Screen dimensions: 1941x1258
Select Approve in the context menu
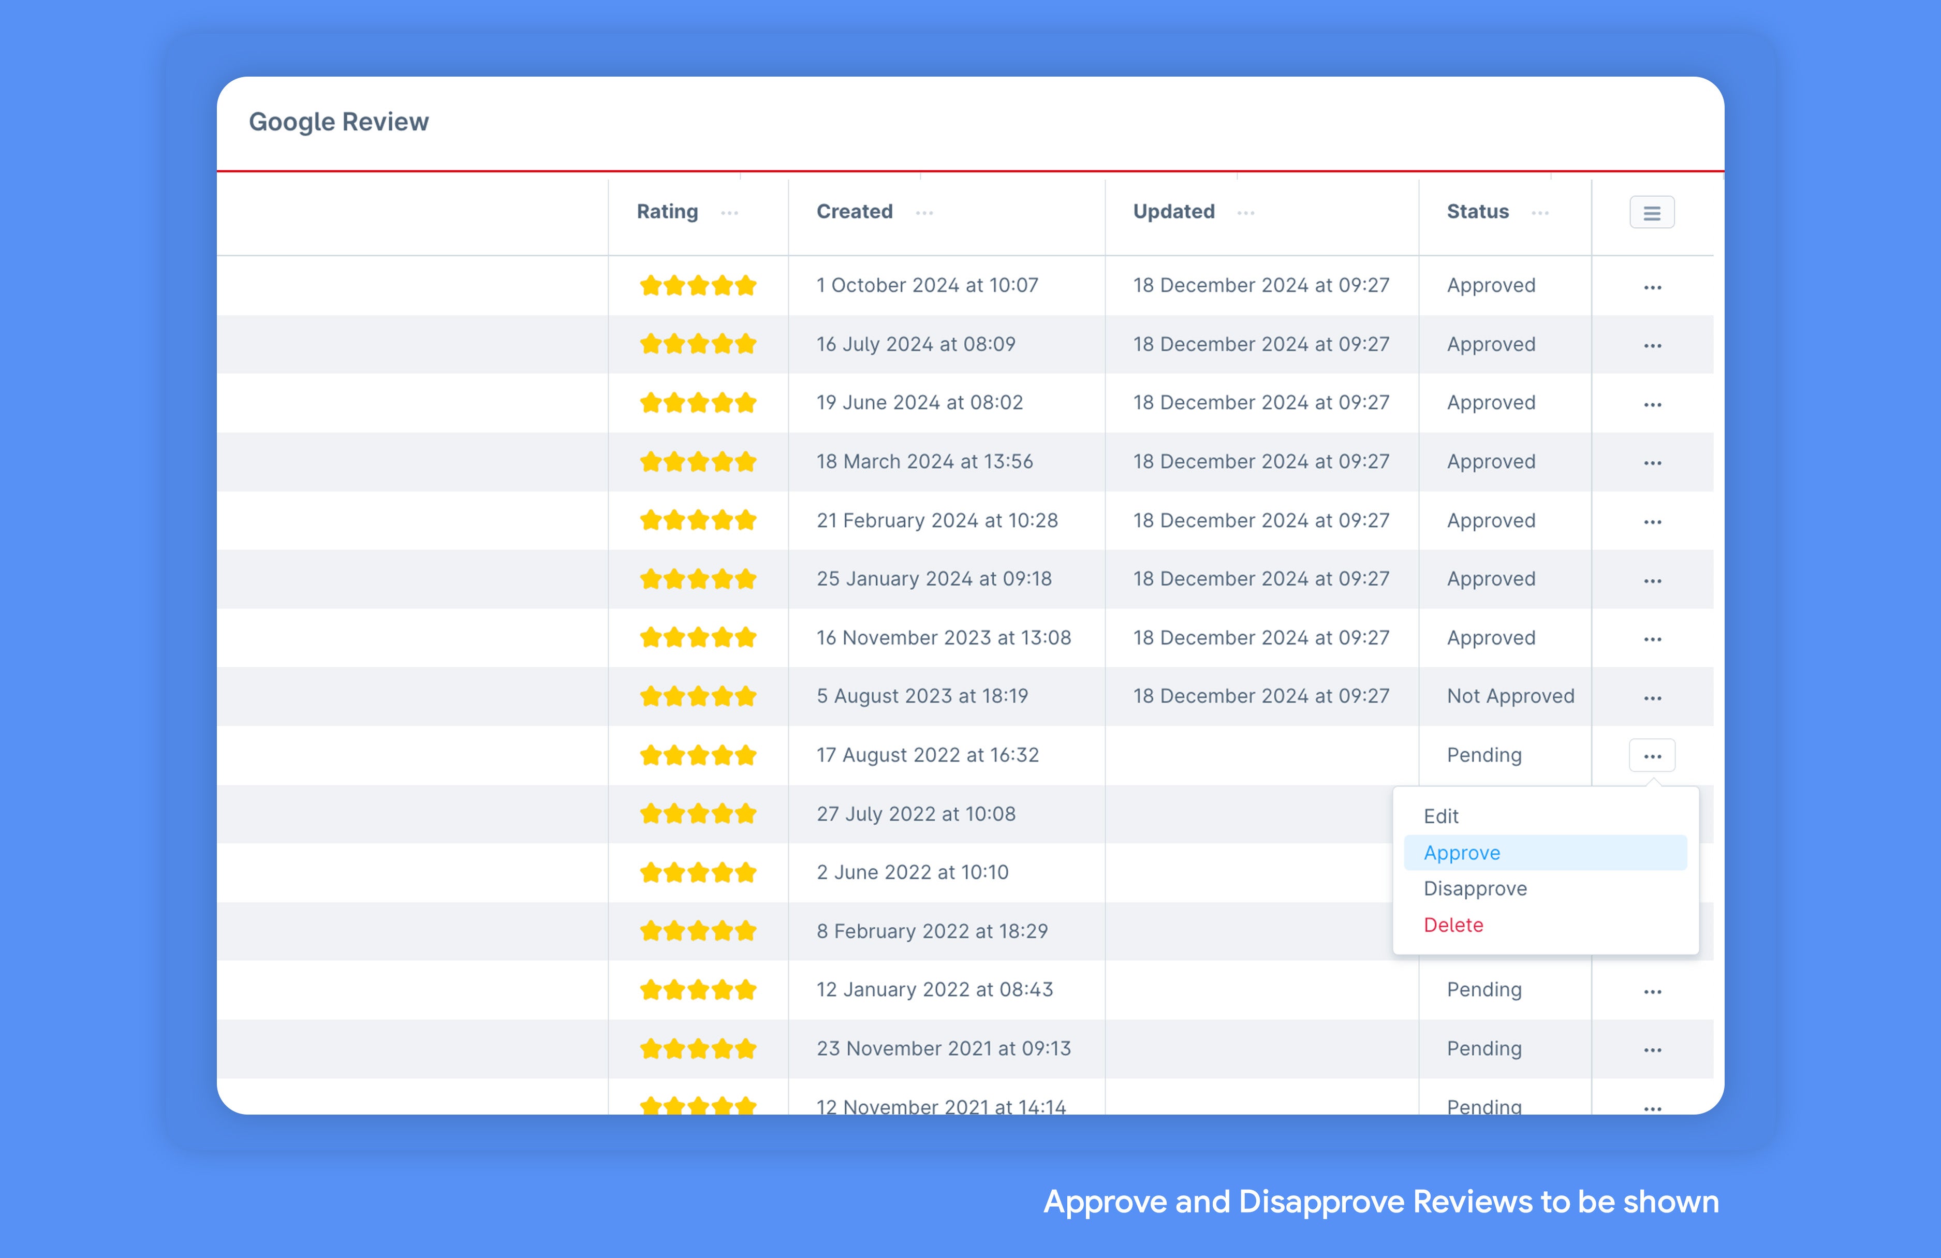point(1546,853)
